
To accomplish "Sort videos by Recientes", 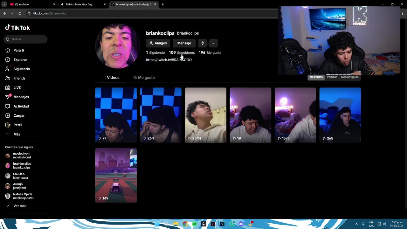I will point(316,77).
